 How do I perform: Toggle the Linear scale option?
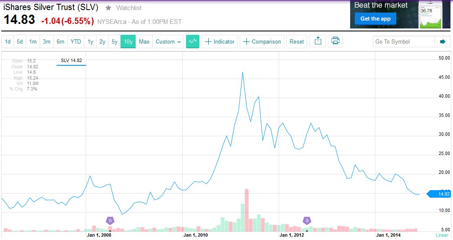pyautogui.click(x=442, y=235)
